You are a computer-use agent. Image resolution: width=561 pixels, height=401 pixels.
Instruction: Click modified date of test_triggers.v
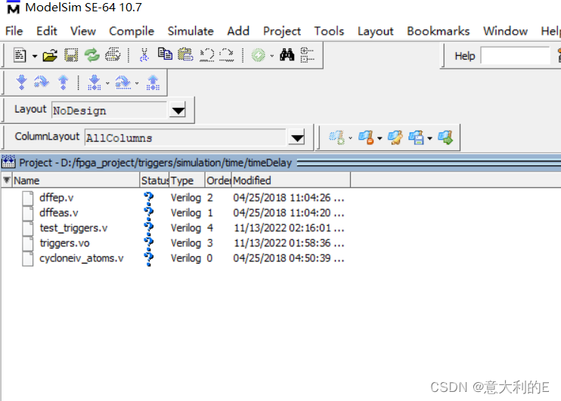coord(289,228)
